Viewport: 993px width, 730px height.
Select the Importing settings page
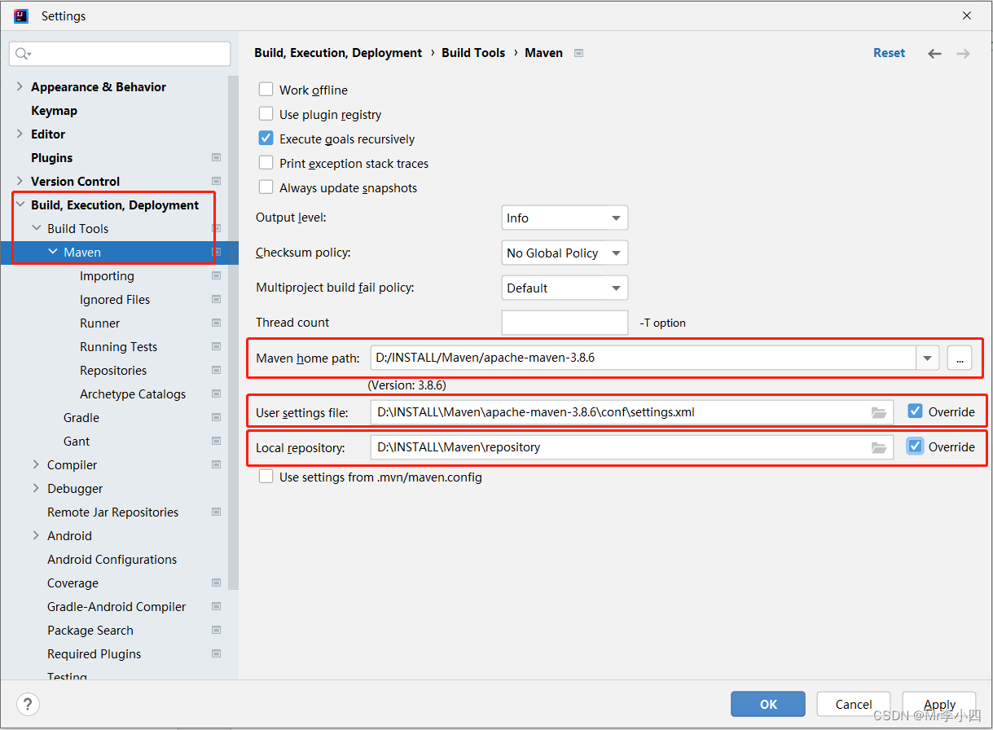[107, 275]
